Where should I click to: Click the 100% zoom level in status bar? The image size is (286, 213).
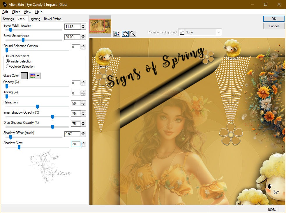271,210
